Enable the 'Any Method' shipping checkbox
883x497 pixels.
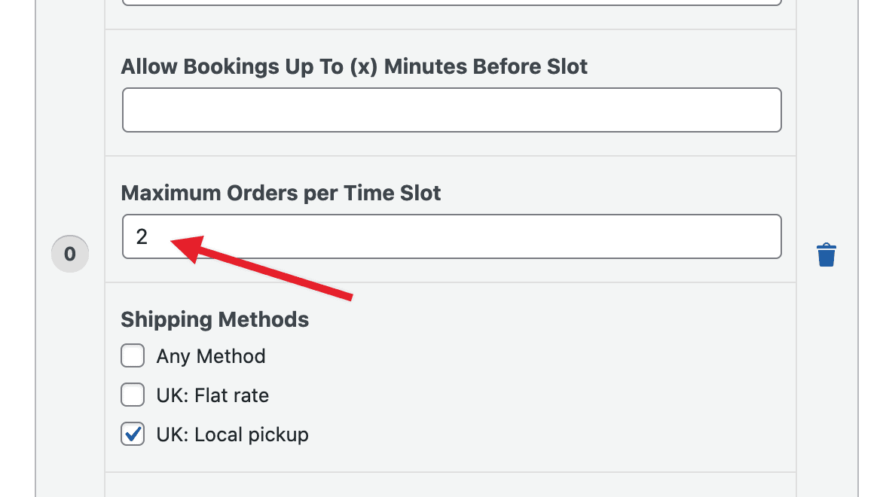(x=133, y=355)
